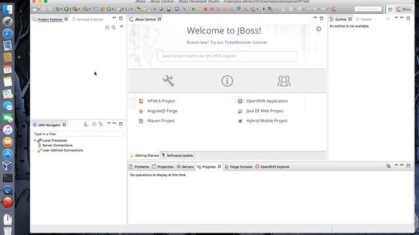The width and height of the screenshot is (419, 235).
Task: Click the Maven Project icon
Action: click(x=141, y=121)
